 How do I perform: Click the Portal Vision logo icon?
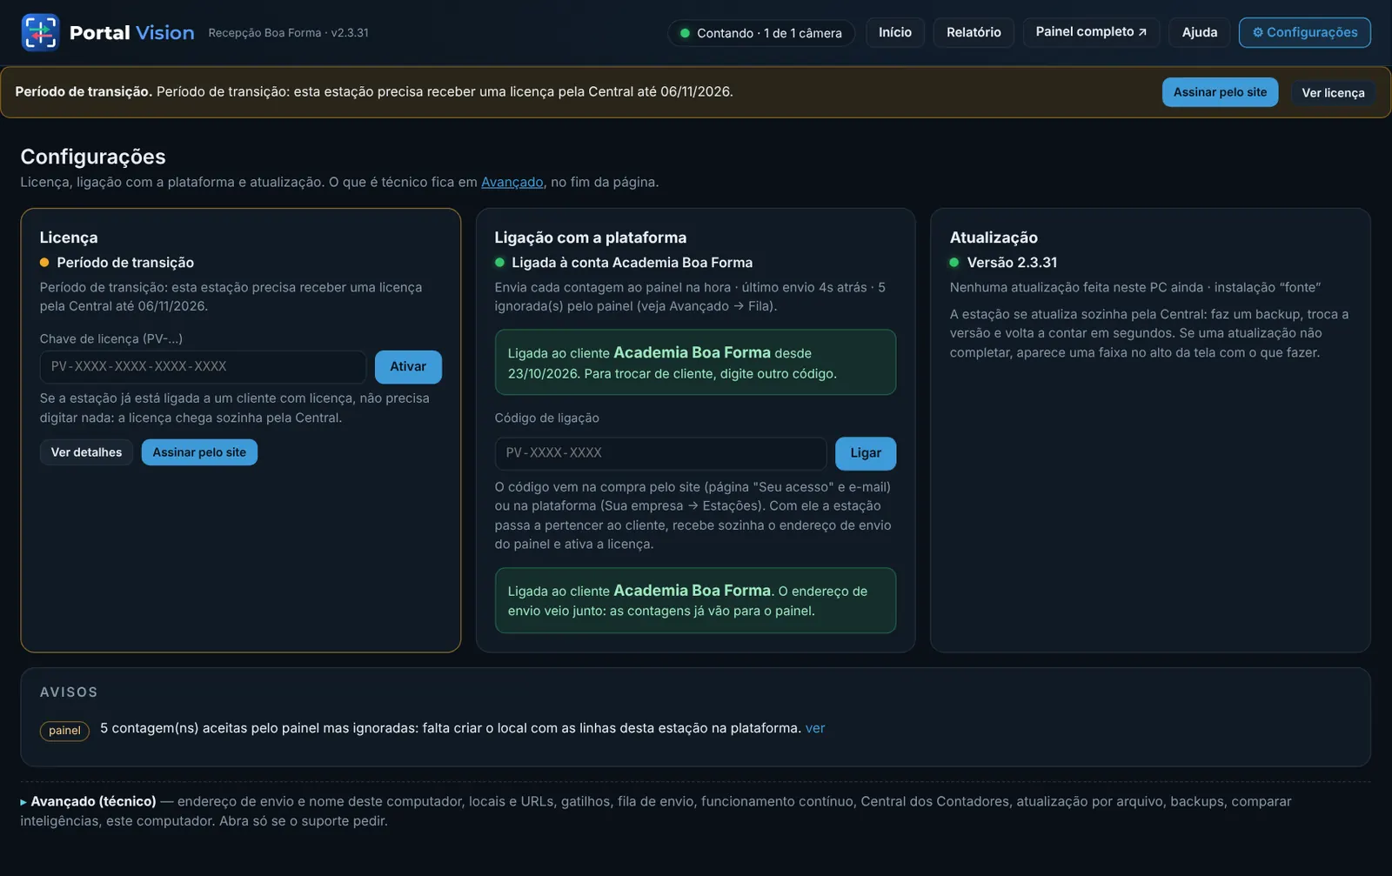[40, 32]
